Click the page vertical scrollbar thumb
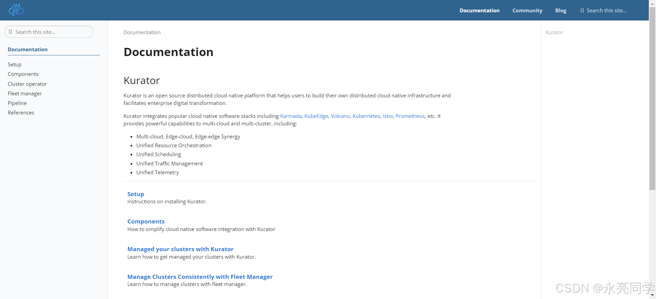 coord(652,98)
